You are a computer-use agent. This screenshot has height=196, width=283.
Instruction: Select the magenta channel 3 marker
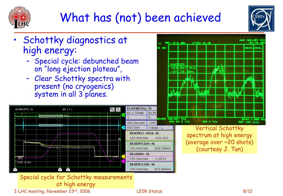click(123, 161)
